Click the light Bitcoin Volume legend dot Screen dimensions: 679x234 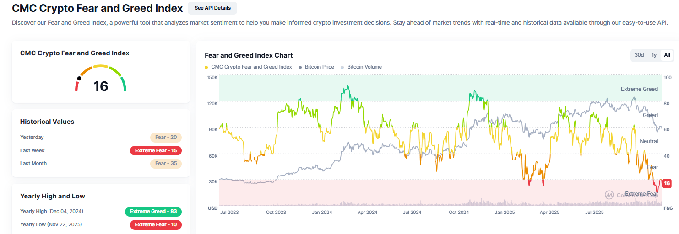pos(343,67)
